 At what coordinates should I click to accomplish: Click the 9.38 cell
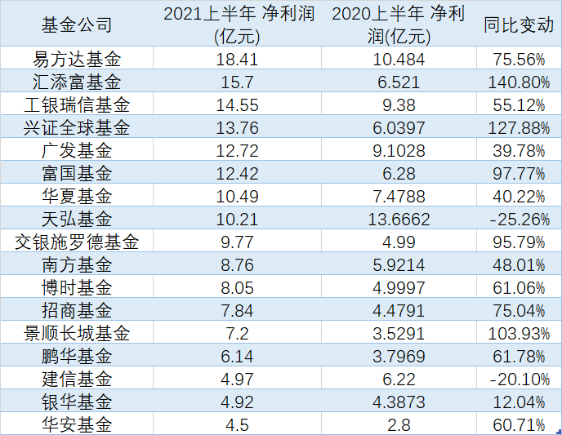pyautogui.click(x=399, y=104)
